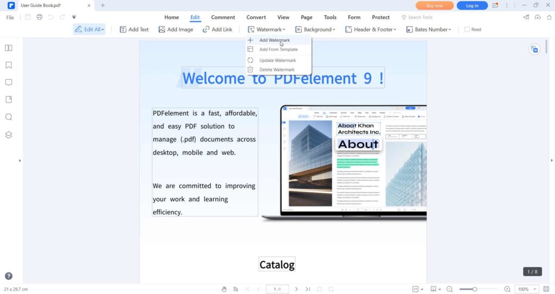Click the PDFelement app logo icon
Viewport: 555px width, 294px height.
point(11,5)
